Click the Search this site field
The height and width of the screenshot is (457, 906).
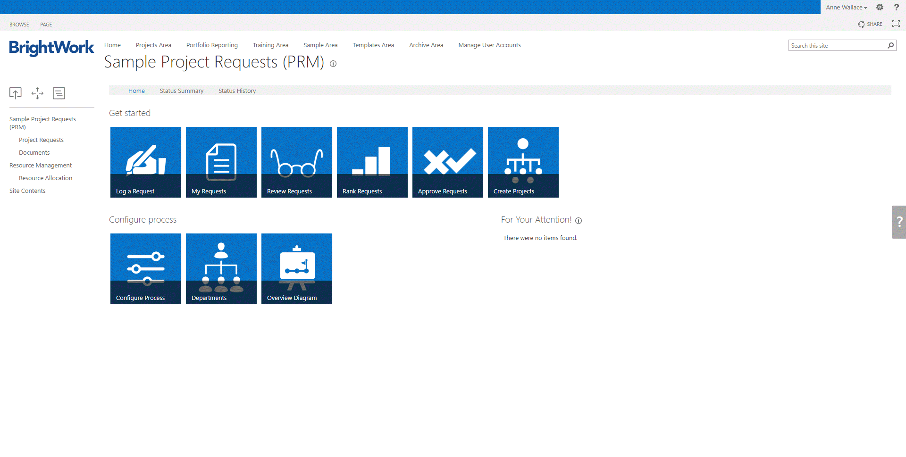tap(837, 46)
